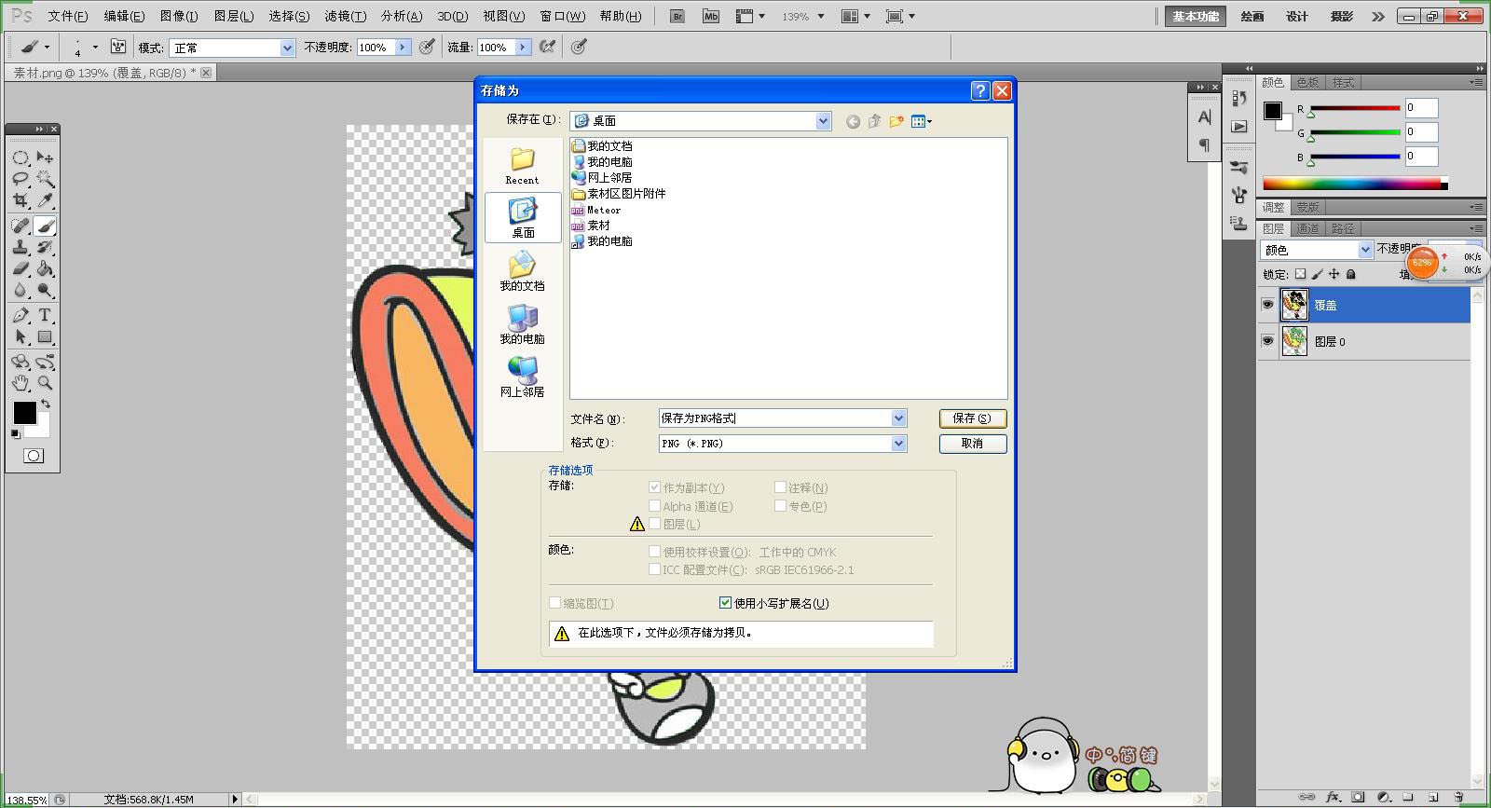Click the red R channel slider

pos(1356,108)
